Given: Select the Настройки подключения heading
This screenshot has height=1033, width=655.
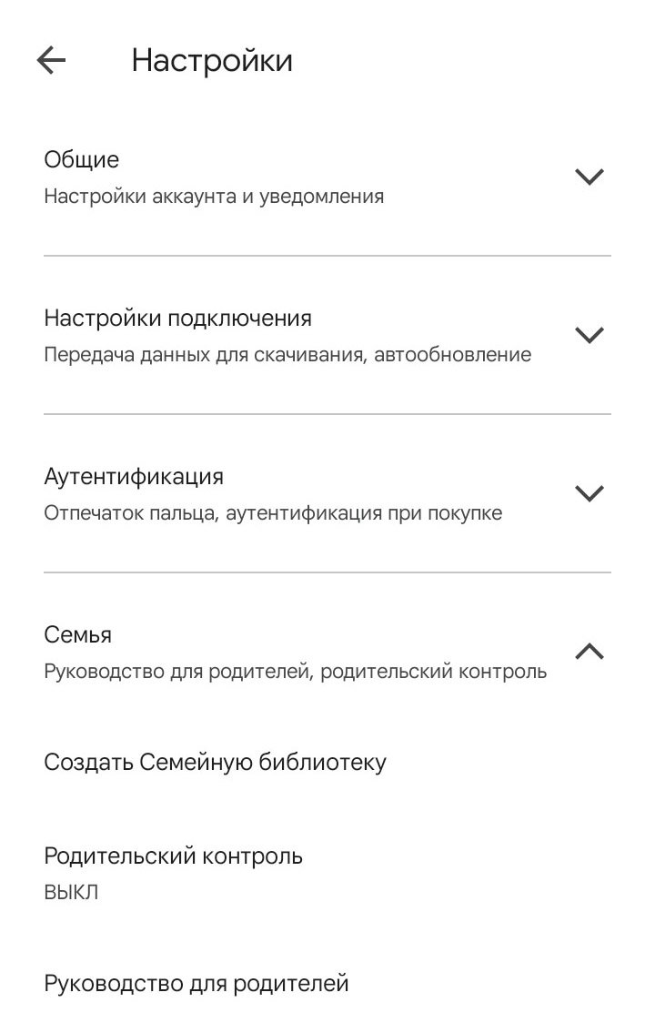Looking at the screenshot, I should (x=177, y=319).
